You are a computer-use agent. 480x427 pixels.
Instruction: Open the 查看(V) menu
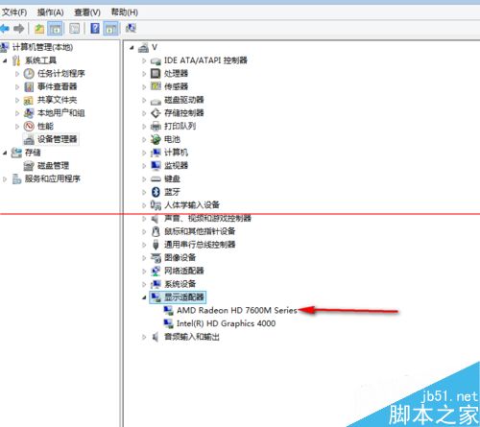pos(87,12)
